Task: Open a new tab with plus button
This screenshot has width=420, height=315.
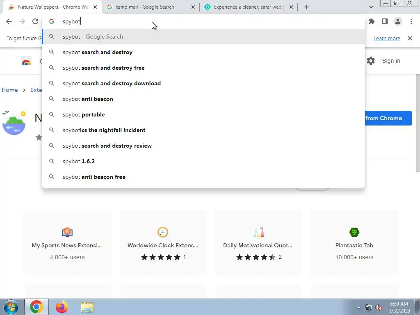Action: (307, 7)
